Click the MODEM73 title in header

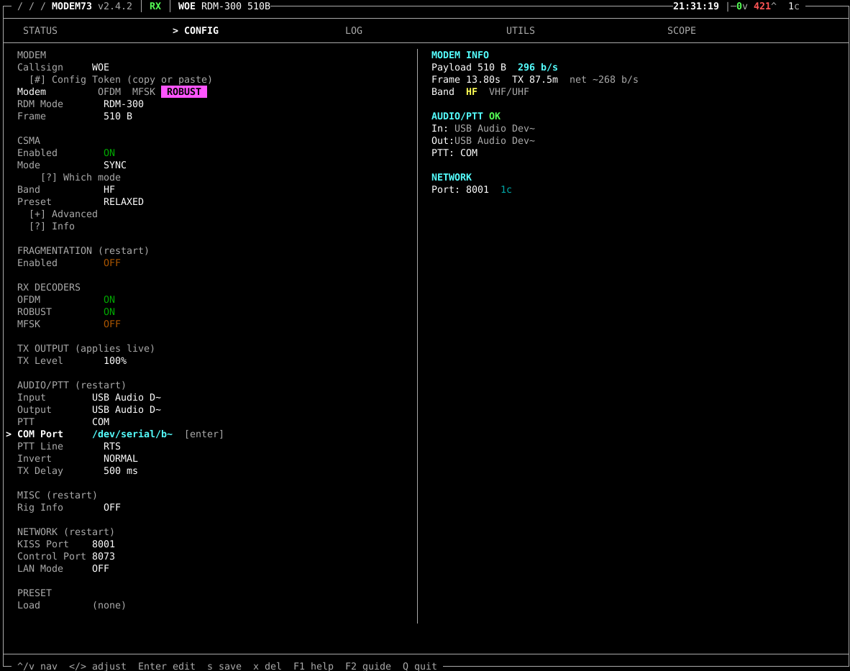coord(72,6)
